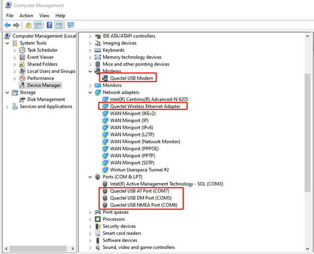The height and width of the screenshot is (254, 314).
Task: Click the Show/Hide Console Tree icon
Action: tap(38, 25)
